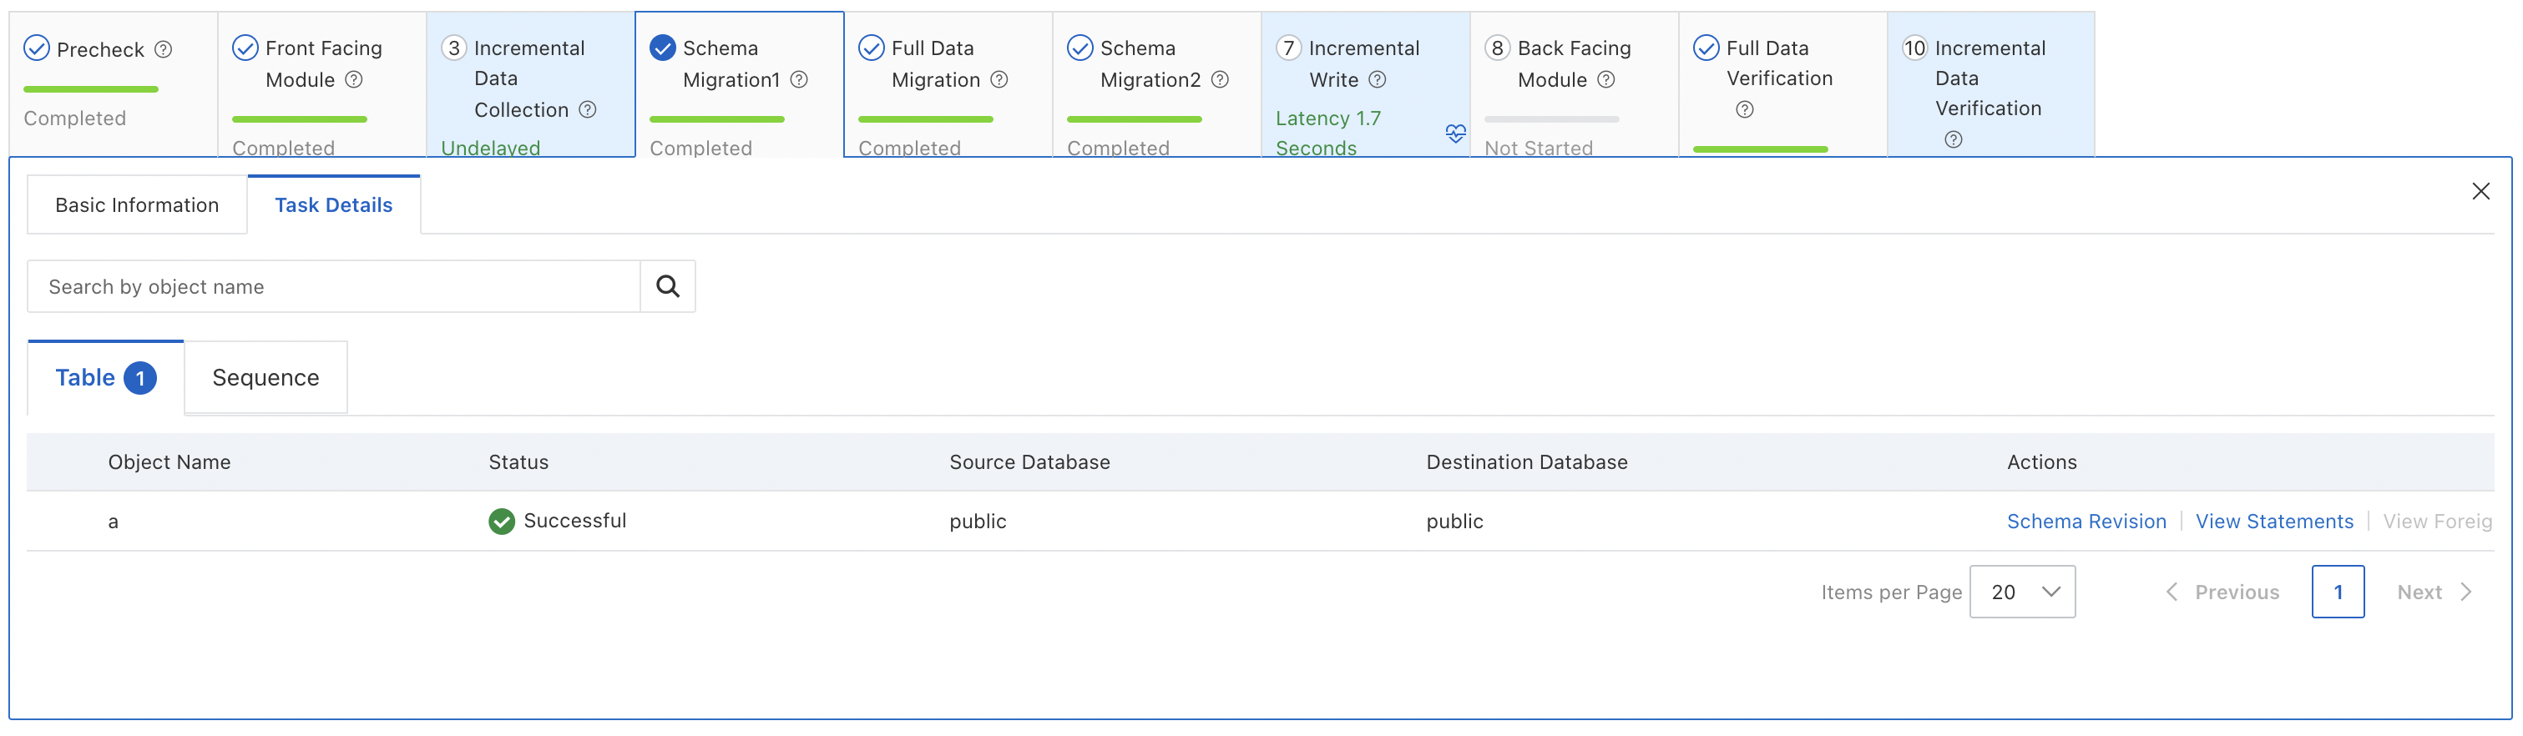The image size is (2523, 736).
Task: Open the Sequence tab
Action: (265, 378)
